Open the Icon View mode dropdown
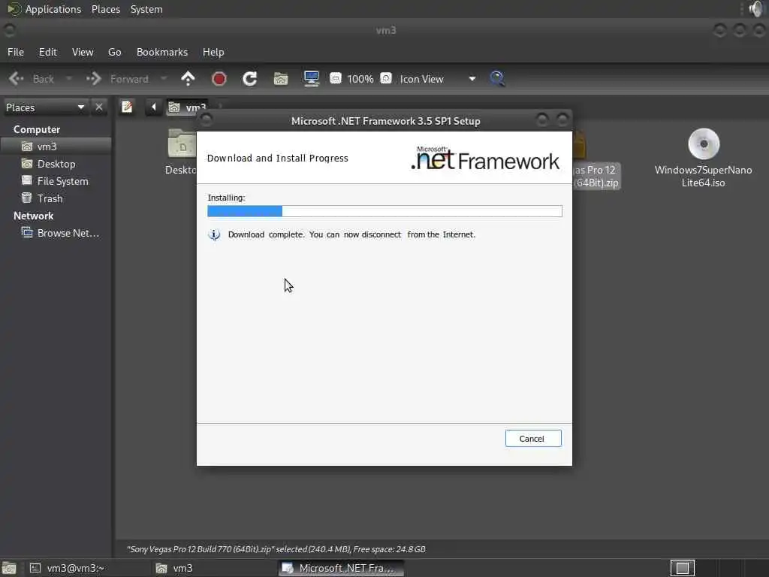The image size is (769, 577). tap(438, 78)
